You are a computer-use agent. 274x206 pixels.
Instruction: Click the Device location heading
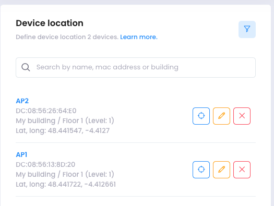coord(50,23)
